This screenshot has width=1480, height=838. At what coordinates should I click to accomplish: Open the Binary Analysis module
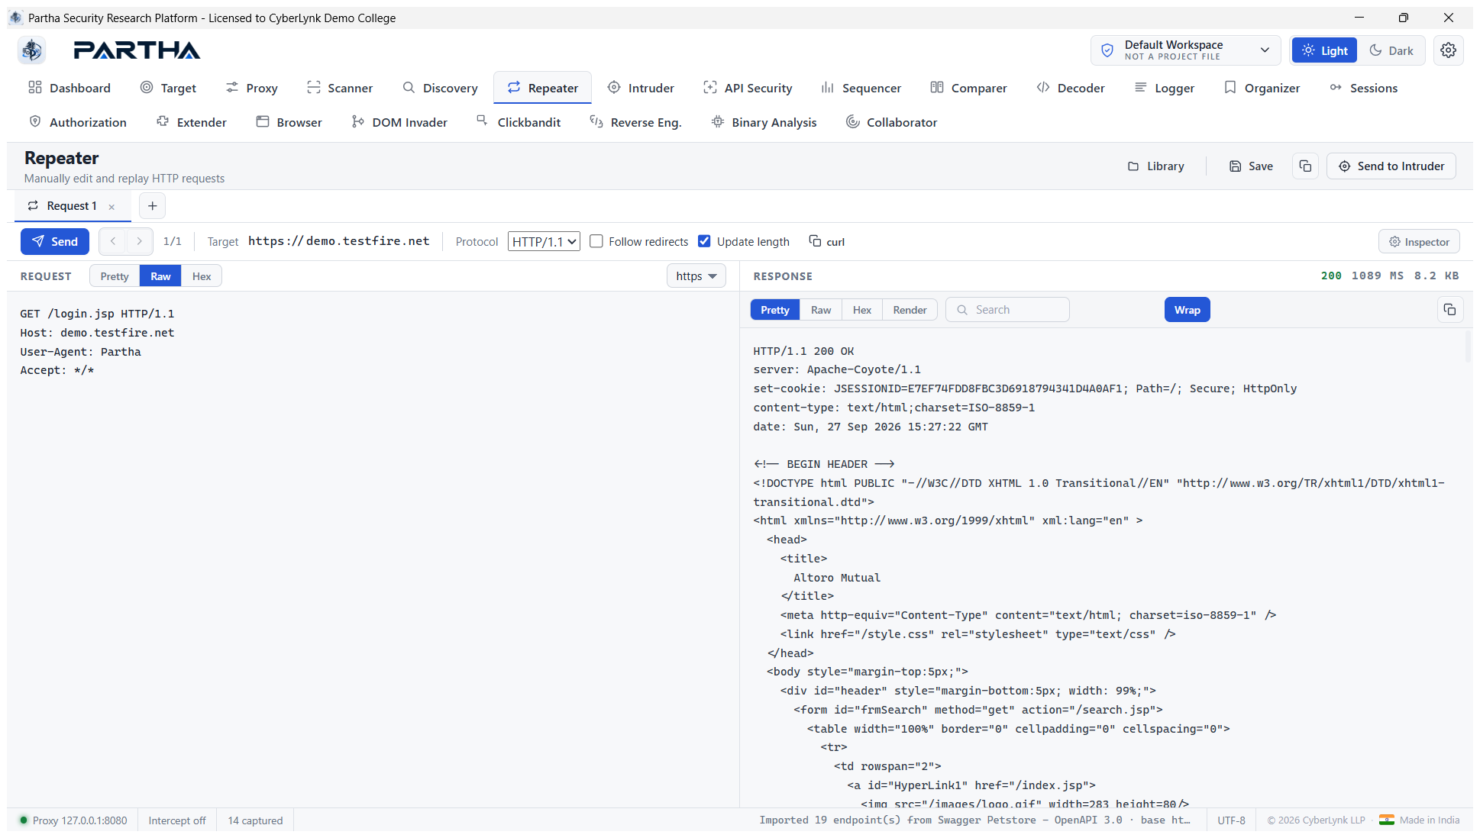(x=764, y=122)
